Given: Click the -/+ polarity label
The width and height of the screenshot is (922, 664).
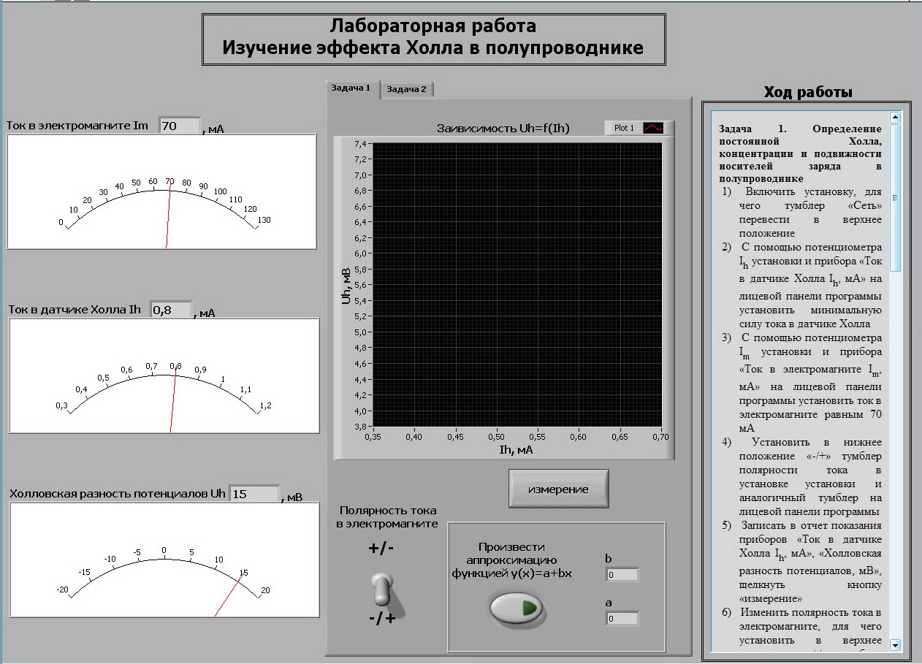Looking at the screenshot, I should 382,619.
